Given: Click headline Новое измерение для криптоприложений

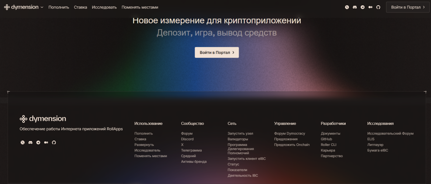Looking at the screenshot, I should point(217,20).
